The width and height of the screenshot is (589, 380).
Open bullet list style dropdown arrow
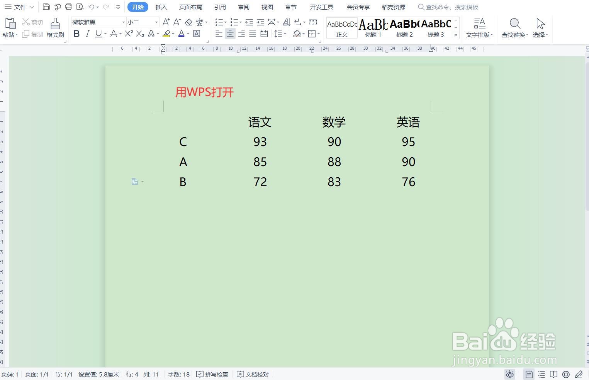(x=226, y=22)
